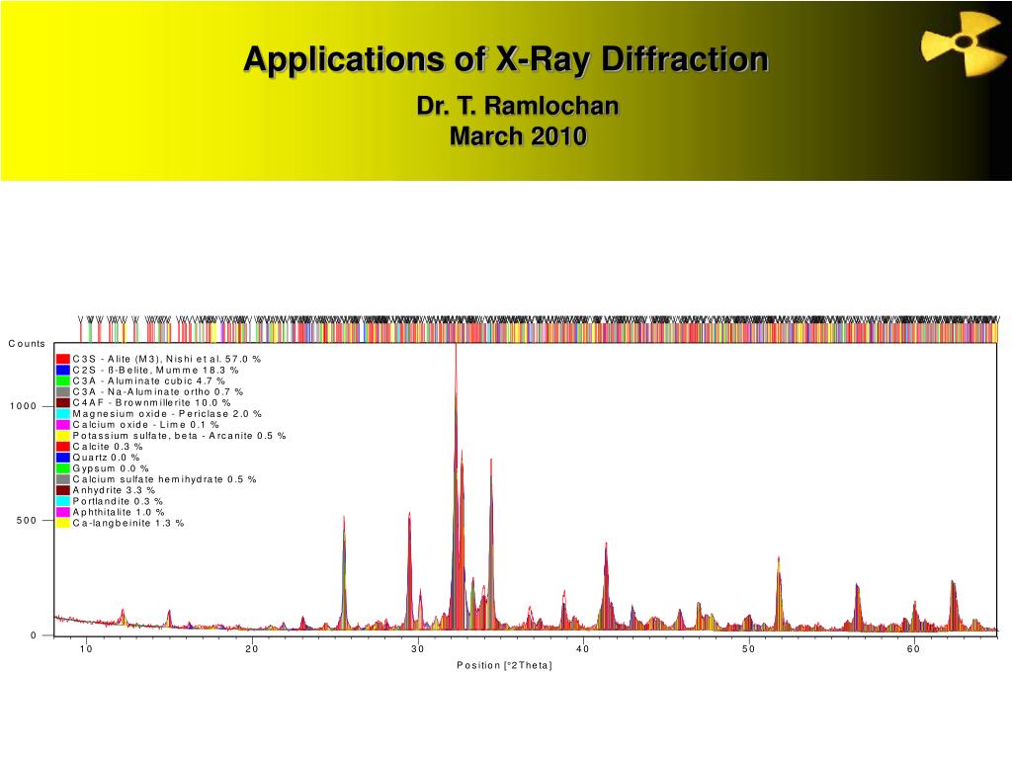
Task: Click the purple Quartz legend marker
Action: point(63,457)
